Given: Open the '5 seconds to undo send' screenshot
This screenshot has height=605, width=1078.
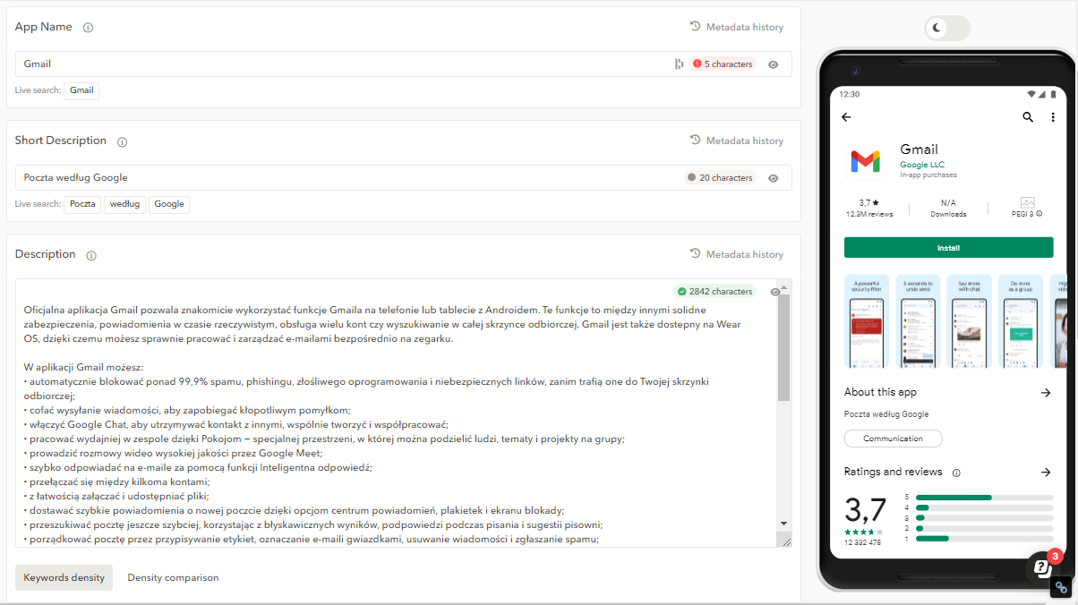Looking at the screenshot, I should tap(918, 321).
